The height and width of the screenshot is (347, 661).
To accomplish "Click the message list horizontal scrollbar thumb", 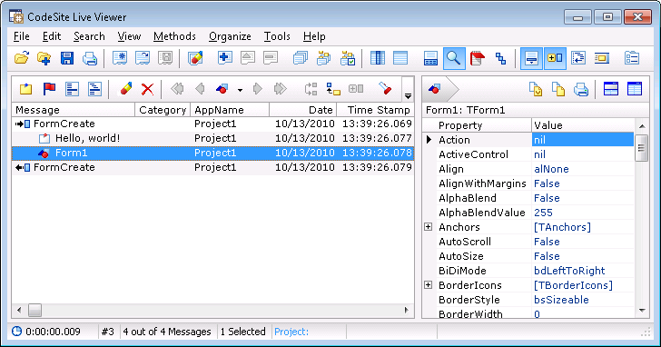I will (35, 311).
